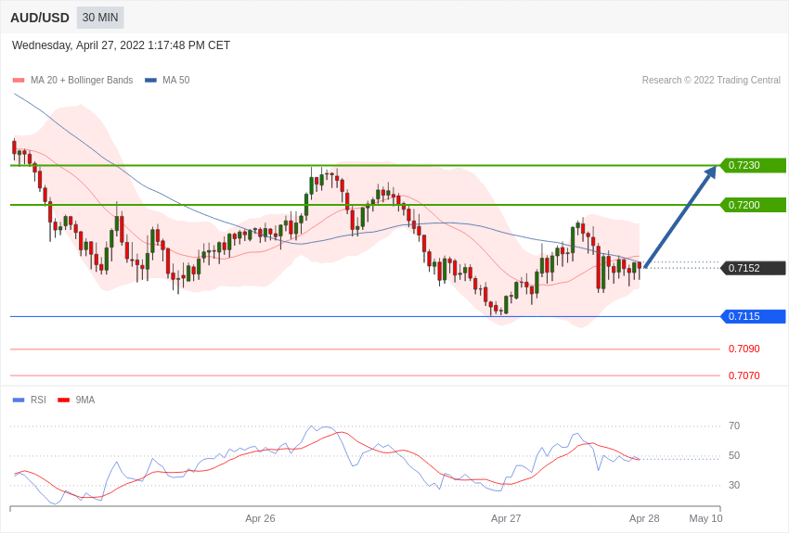Click the MA 20 + Bollinger Bands label
Image resolution: width=789 pixels, height=534 pixels.
tap(82, 81)
